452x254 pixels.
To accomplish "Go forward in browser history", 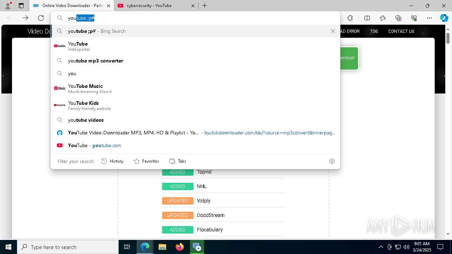I will tap(25, 18).
